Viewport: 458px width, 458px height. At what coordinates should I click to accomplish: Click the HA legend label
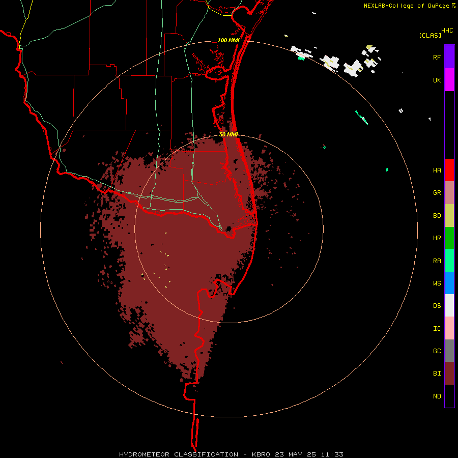(437, 170)
